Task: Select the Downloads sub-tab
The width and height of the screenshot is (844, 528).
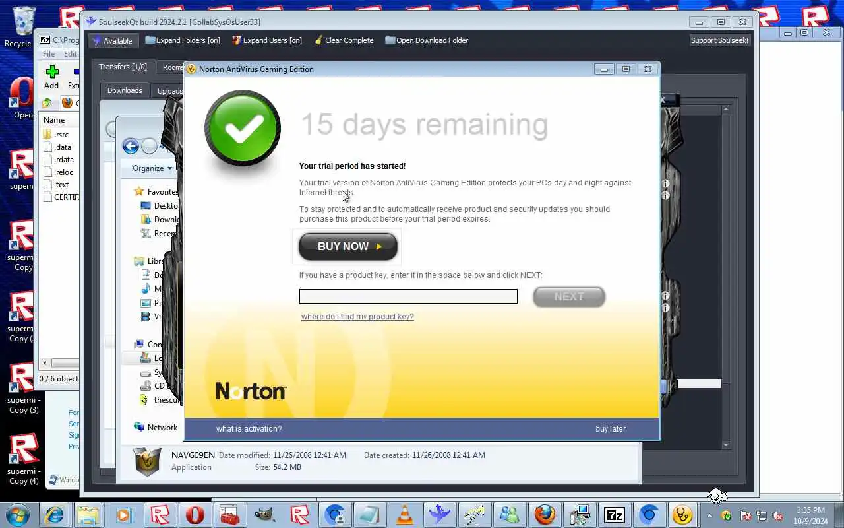Action: (x=125, y=90)
